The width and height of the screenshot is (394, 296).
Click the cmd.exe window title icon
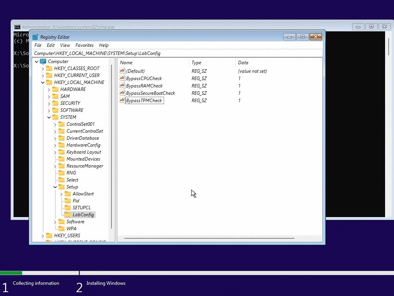click(x=17, y=27)
